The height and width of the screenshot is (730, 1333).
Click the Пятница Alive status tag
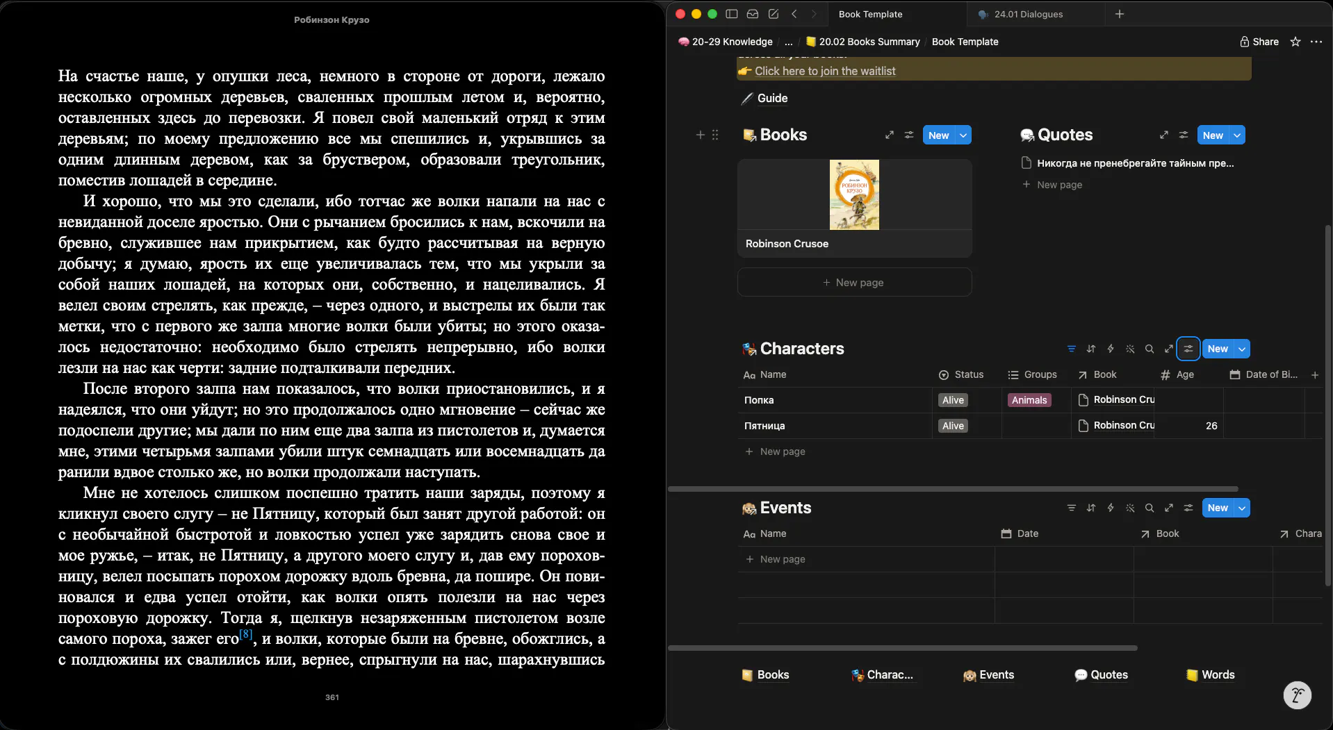[953, 426]
